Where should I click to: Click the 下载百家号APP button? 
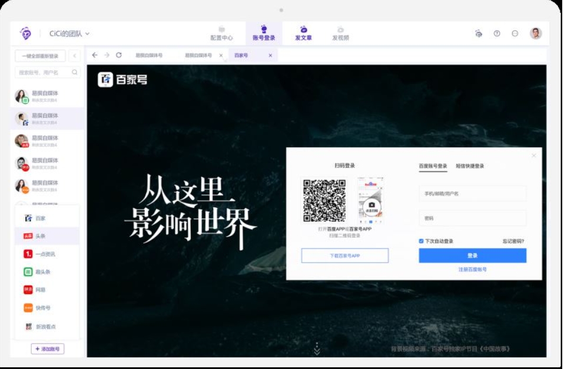[345, 256]
